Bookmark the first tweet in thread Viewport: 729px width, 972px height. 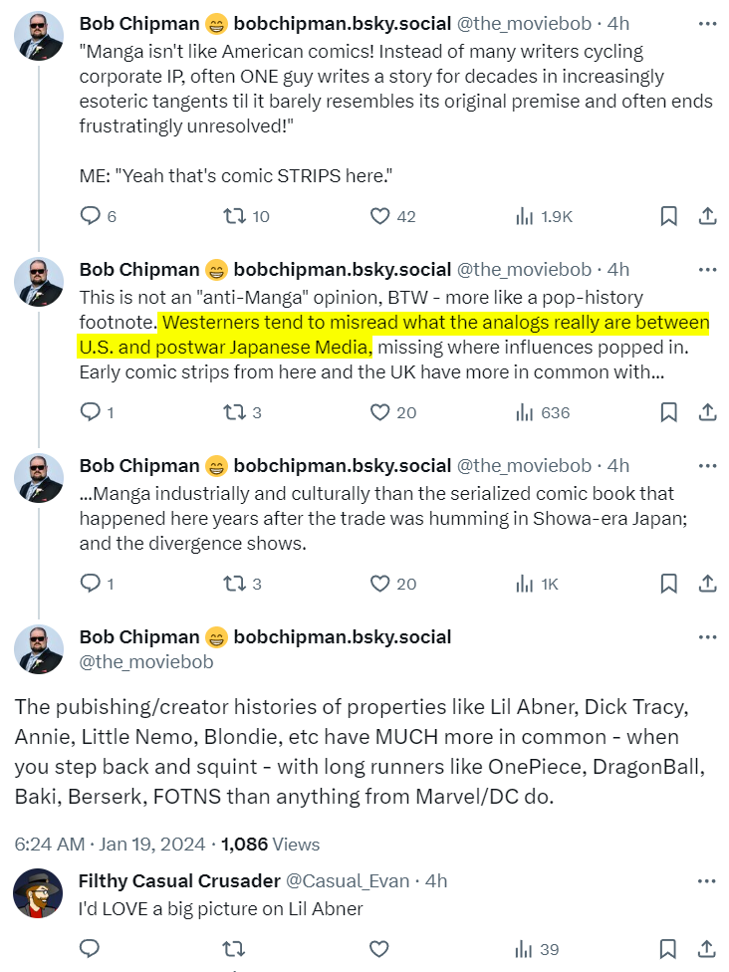pos(669,216)
